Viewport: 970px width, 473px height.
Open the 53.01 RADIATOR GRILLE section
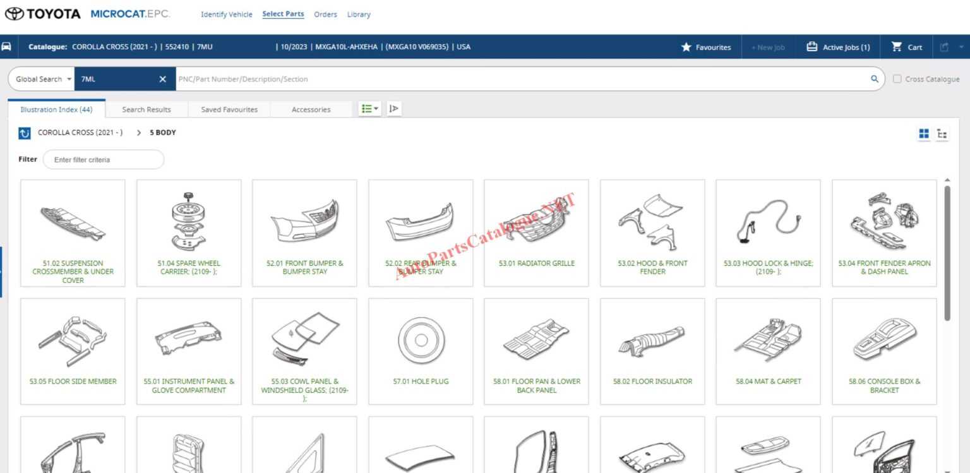click(536, 232)
